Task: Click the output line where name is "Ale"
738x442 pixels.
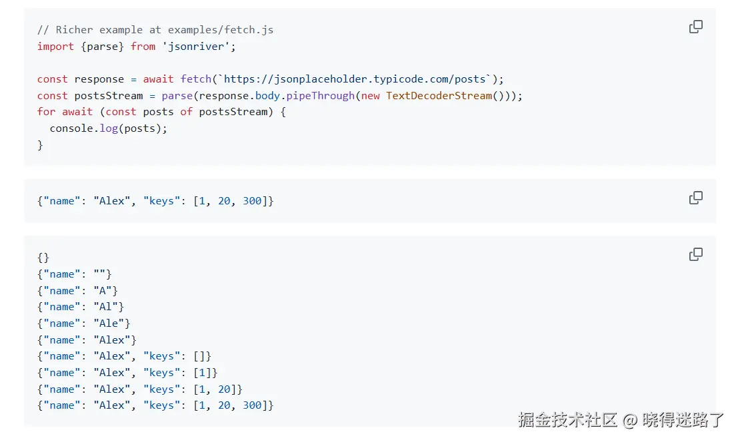Action: [84, 324]
